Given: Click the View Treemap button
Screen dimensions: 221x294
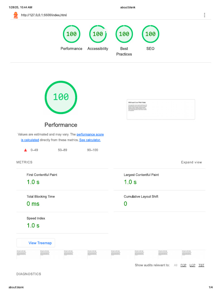Looking at the screenshot, I should [x=36, y=243].
